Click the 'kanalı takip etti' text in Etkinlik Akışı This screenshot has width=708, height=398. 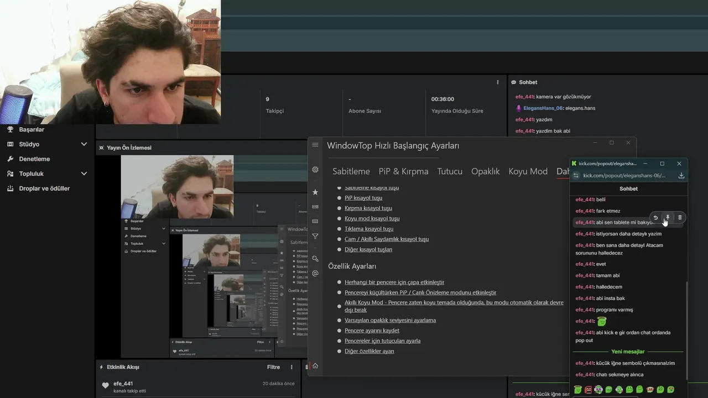[129, 391]
